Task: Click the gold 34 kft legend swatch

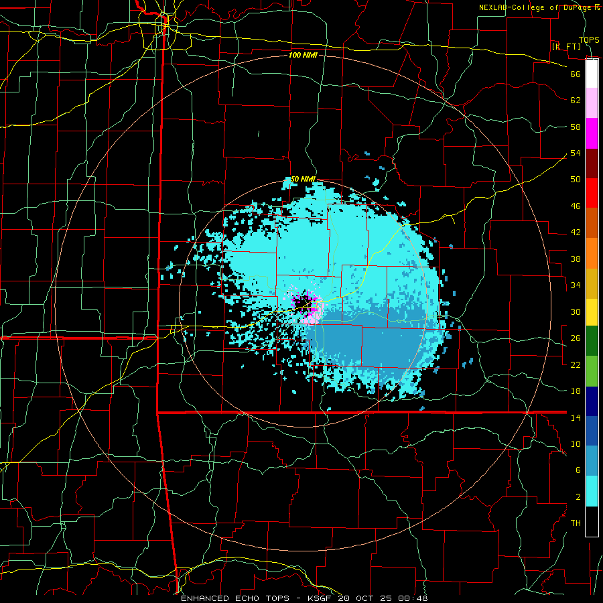Action: [592, 283]
